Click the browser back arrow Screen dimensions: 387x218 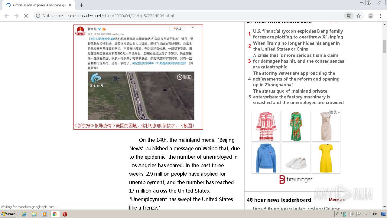coord(7,16)
